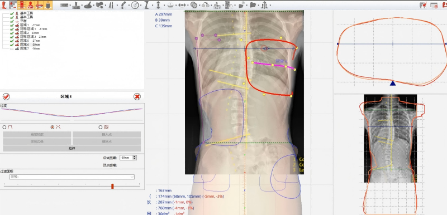Open the circular dial rotation tool
447x215 pixels.
tap(135, 5)
